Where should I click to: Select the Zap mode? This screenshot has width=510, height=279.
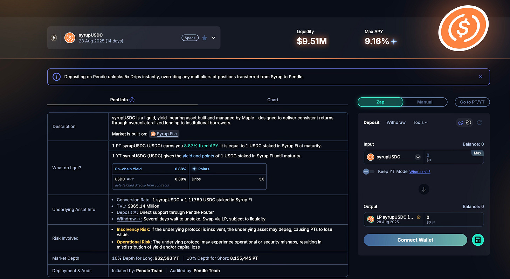click(x=380, y=102)
